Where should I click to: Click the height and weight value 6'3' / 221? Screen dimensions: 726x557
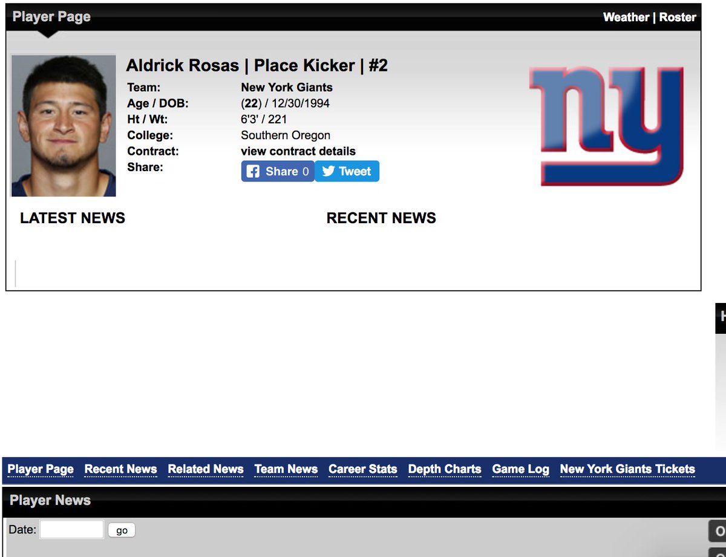264,119
